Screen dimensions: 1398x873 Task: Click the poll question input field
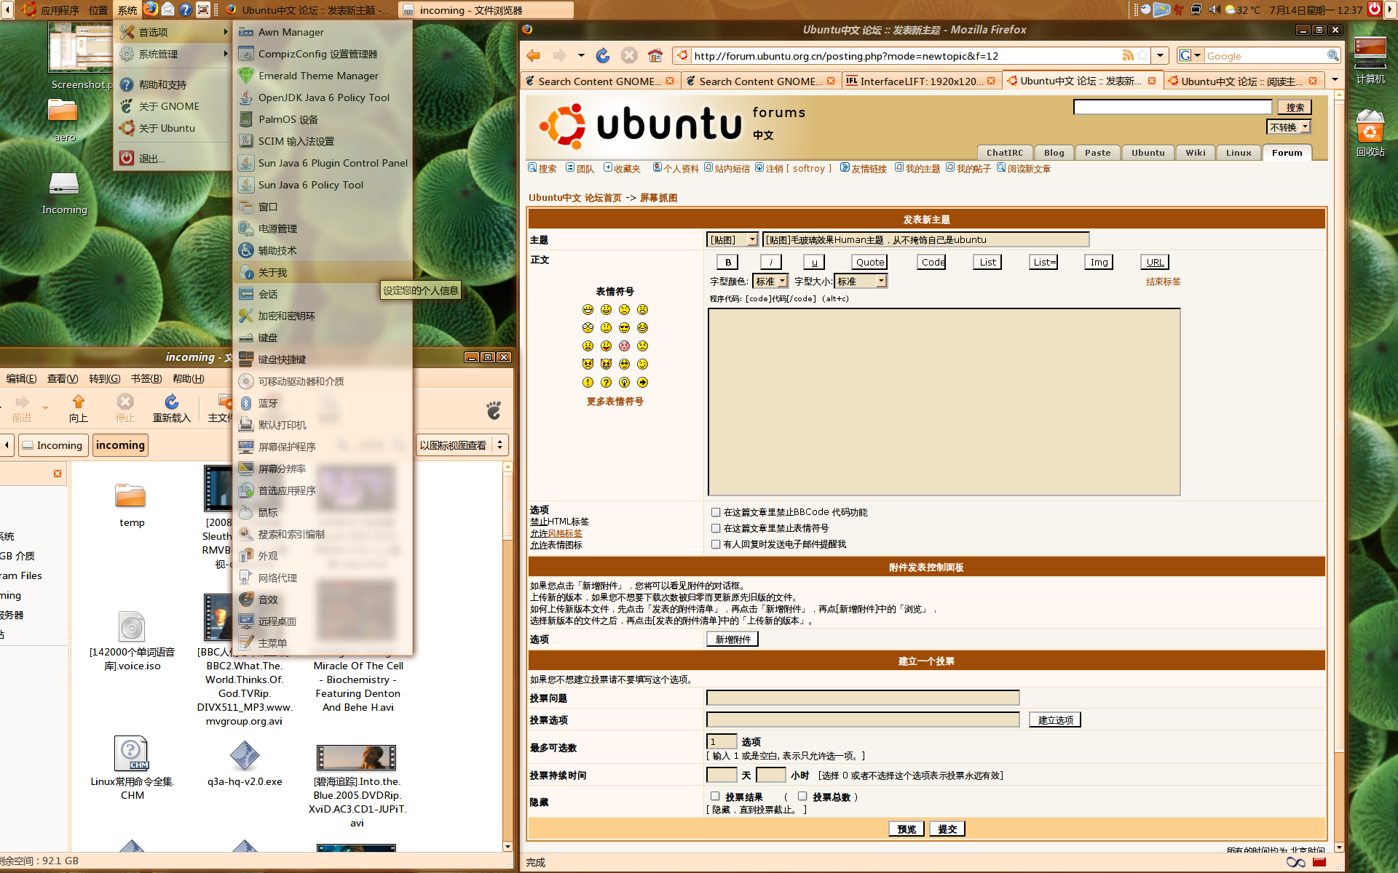click(x=863, y=698)
